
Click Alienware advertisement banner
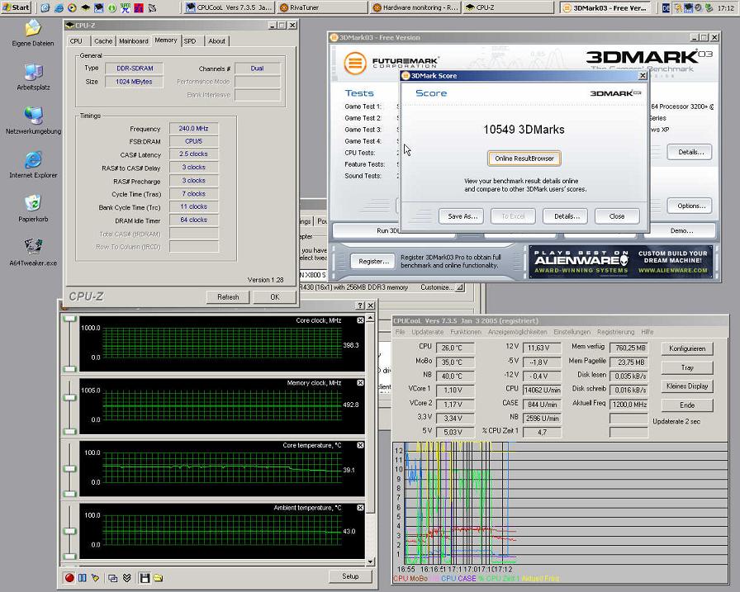pyautogui.click(x=620, y=262)
